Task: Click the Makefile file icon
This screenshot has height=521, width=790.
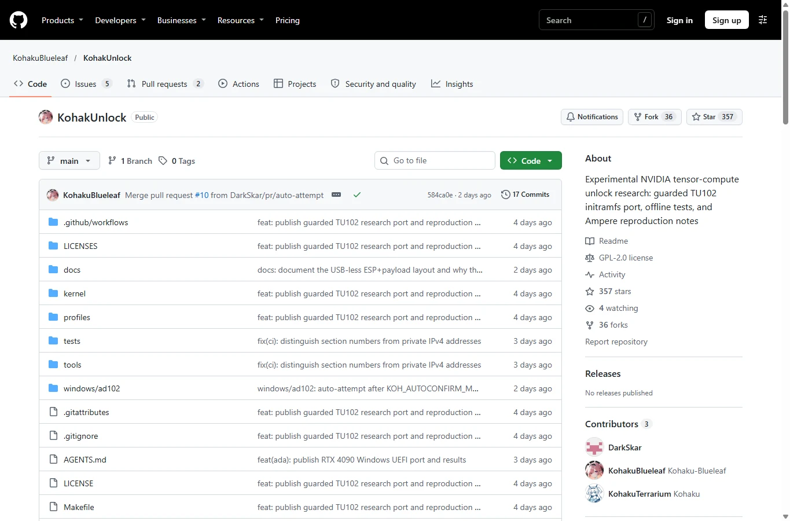Action: (53, 507)
